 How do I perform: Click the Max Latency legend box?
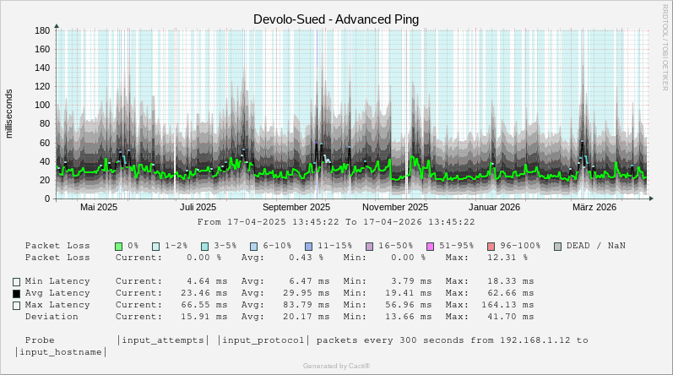(x=16, y=305)
